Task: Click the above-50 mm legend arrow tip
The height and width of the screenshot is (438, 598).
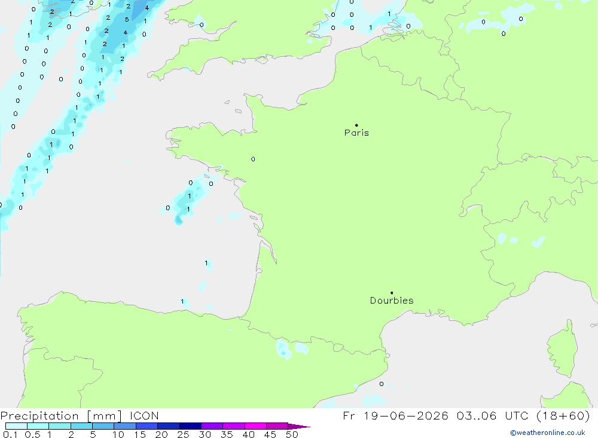Action: [x=300, y=427]
